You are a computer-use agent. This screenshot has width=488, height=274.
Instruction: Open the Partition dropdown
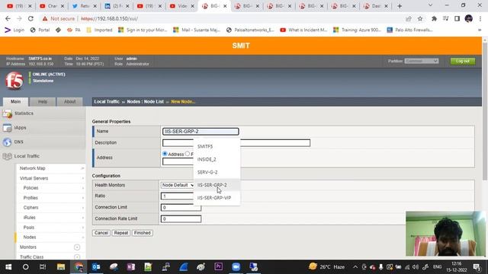tap(422, 61)
